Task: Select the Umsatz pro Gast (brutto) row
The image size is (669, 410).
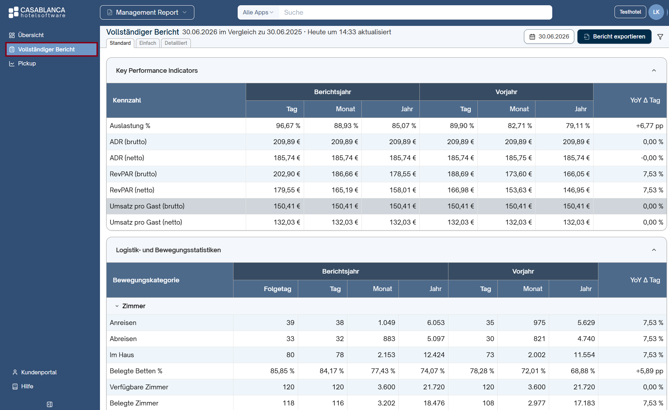Action: [x=386, y=206]
